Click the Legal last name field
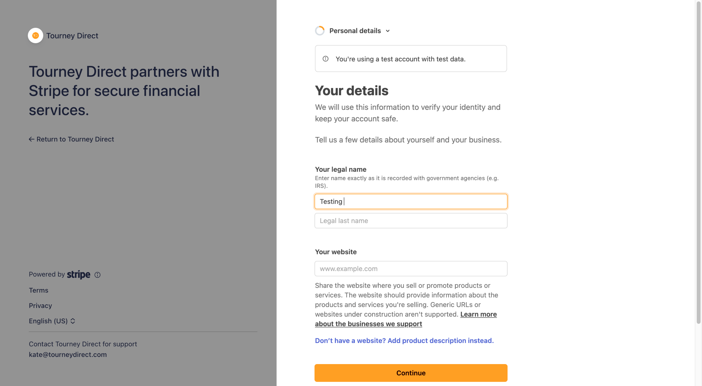The width and height of the screenshot is (702, 386). tap(411, 221)
